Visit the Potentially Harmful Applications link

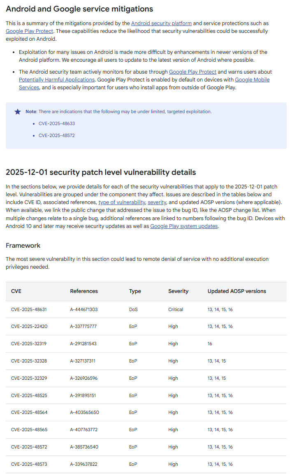click(57, 79)
